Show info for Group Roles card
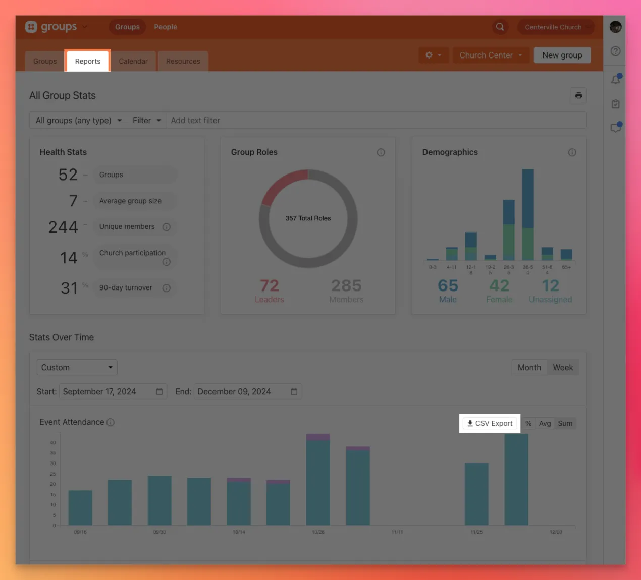The height and width of the screenshot is (580, 641). tap(381, 152)
